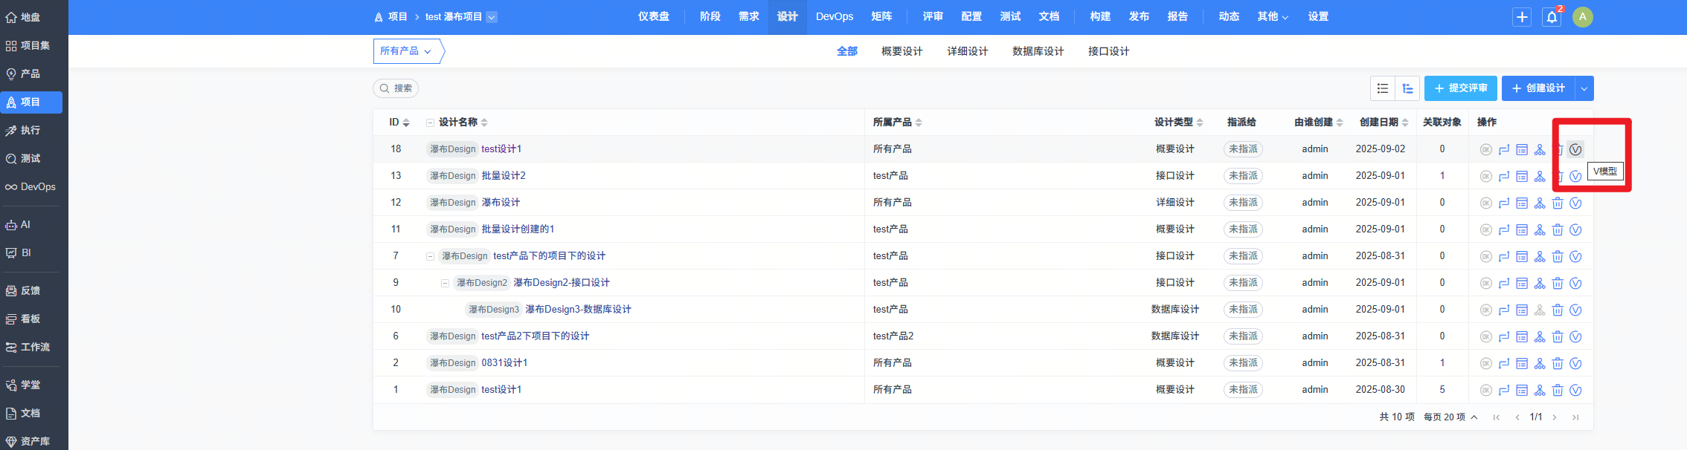This screenshot has width=1687, height=450.
Task: Click the 搜索 search box
Action: point(396,88)
